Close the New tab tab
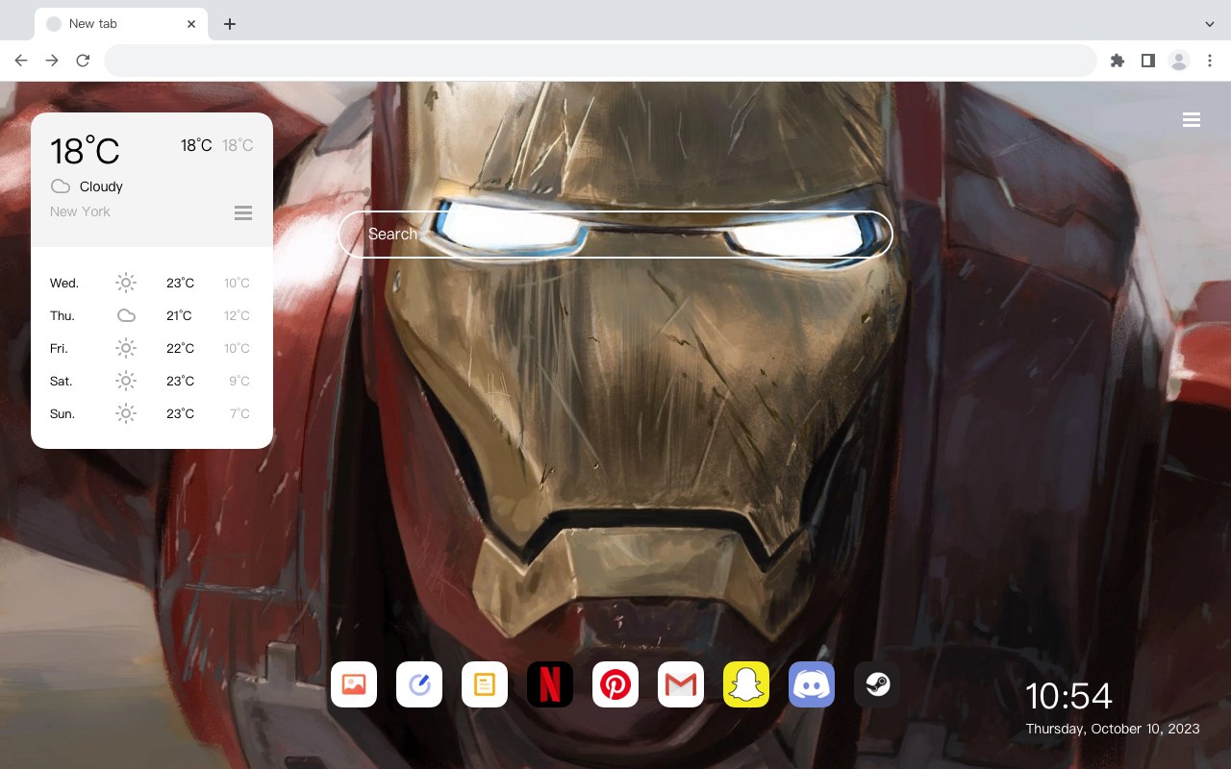The width and height of the screenshot is (1231, 769). click(191, 24)
